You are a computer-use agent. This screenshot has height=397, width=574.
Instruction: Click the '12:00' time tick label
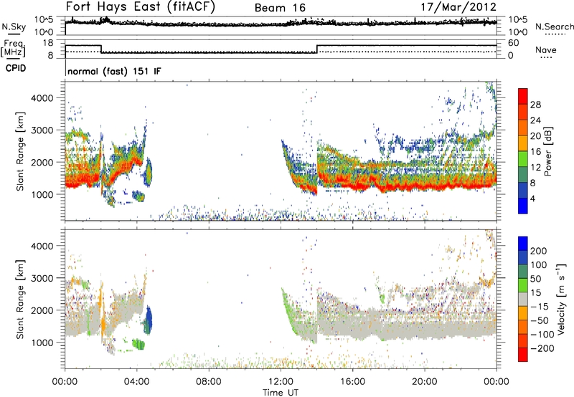click(x=281, y=382)
